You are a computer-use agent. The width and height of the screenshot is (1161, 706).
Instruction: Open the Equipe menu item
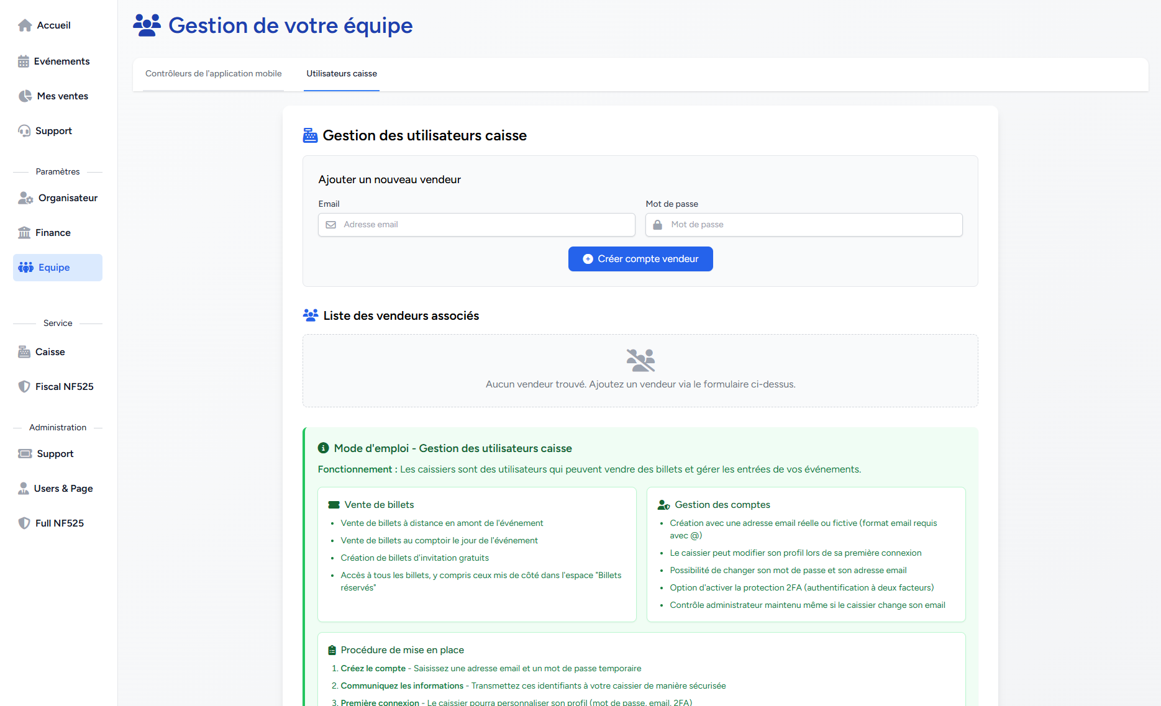pos(58,268)
